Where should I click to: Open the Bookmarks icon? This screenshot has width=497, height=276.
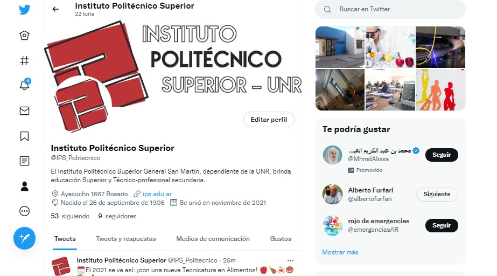tap(24, 136)
